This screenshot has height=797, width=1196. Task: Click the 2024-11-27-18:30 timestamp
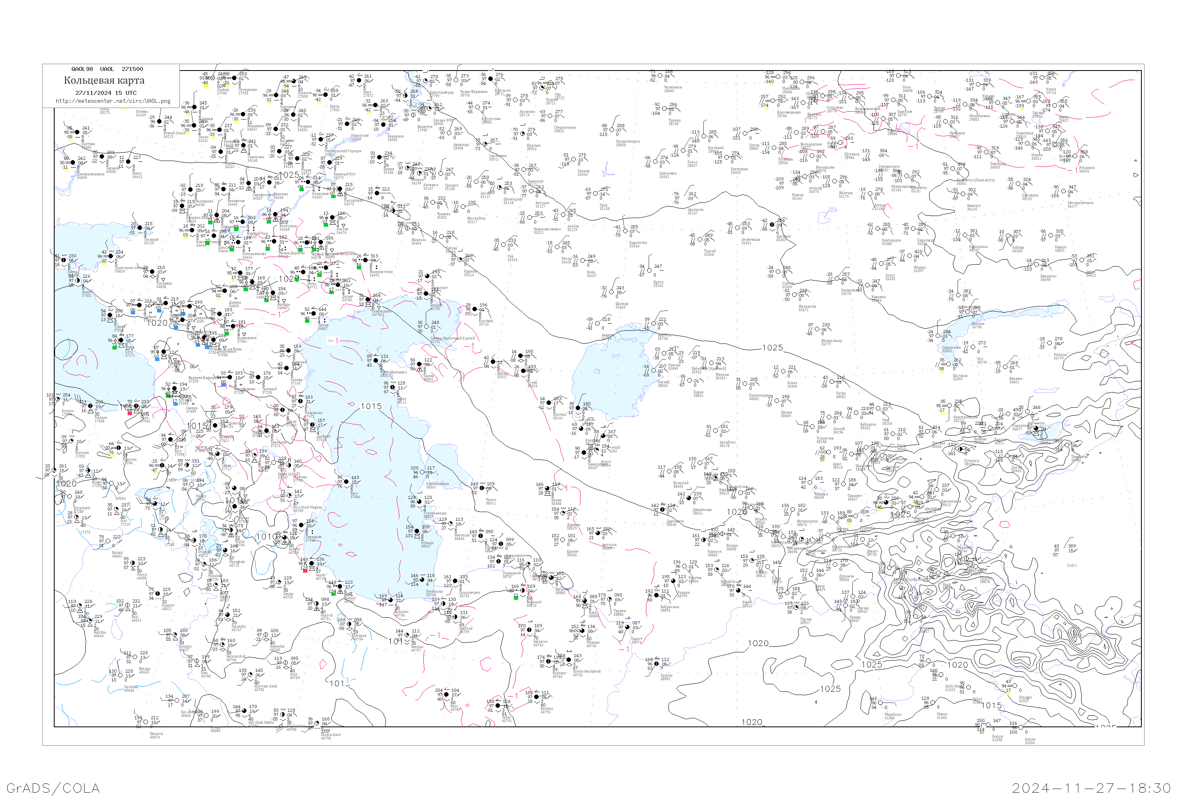tap(1091, 788)
